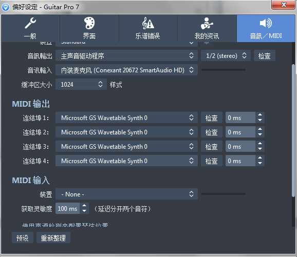
Task: Increase 连结埠 1 latency with up arrow
Action: pyautogui.click(x=260, y=115)
